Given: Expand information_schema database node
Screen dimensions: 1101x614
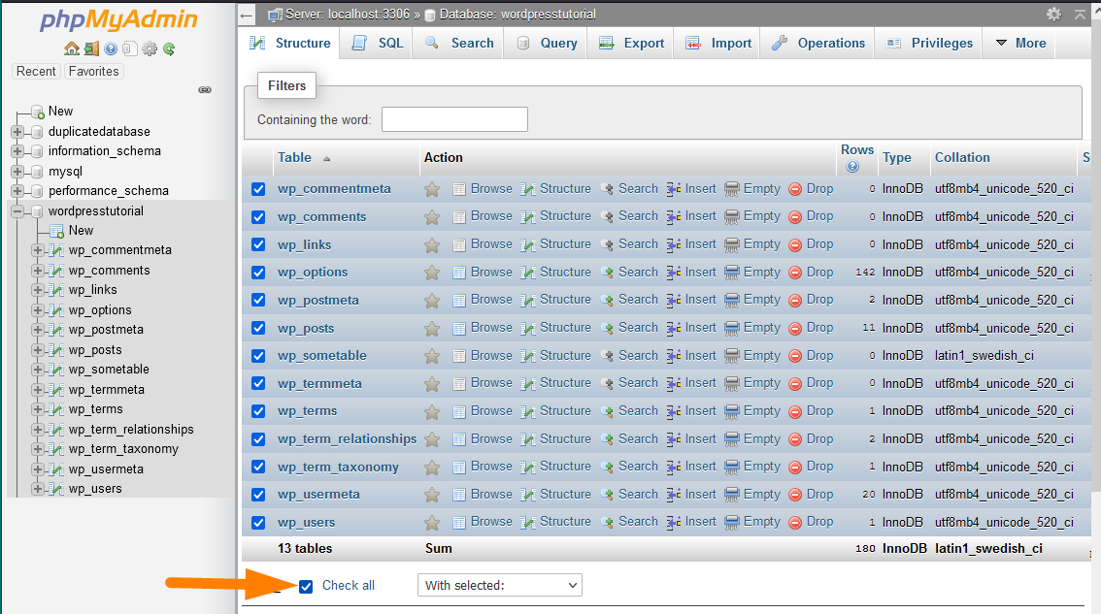Looking at the screenshot, I should click(17, 151).
